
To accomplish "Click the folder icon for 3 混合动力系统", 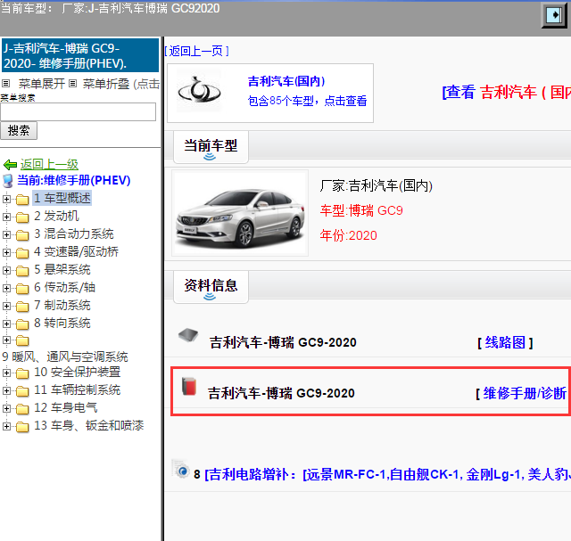I will (x=22, y=235).
